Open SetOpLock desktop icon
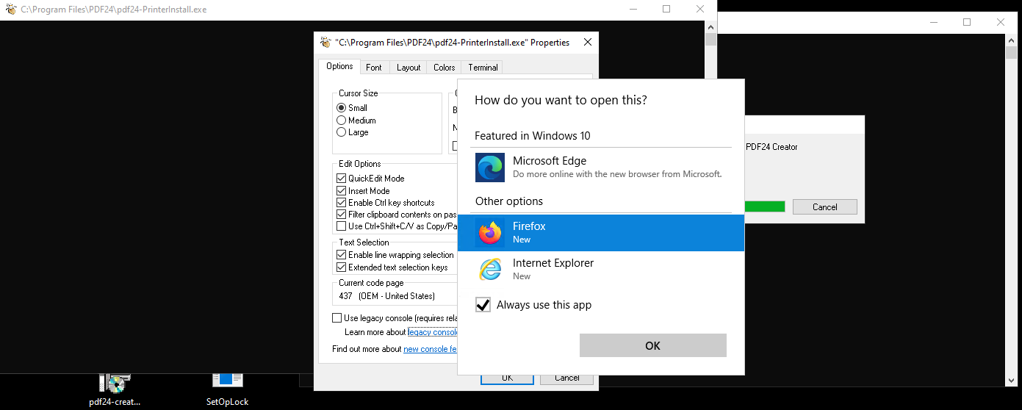1022x410 pixels. [x=228, y=389]
